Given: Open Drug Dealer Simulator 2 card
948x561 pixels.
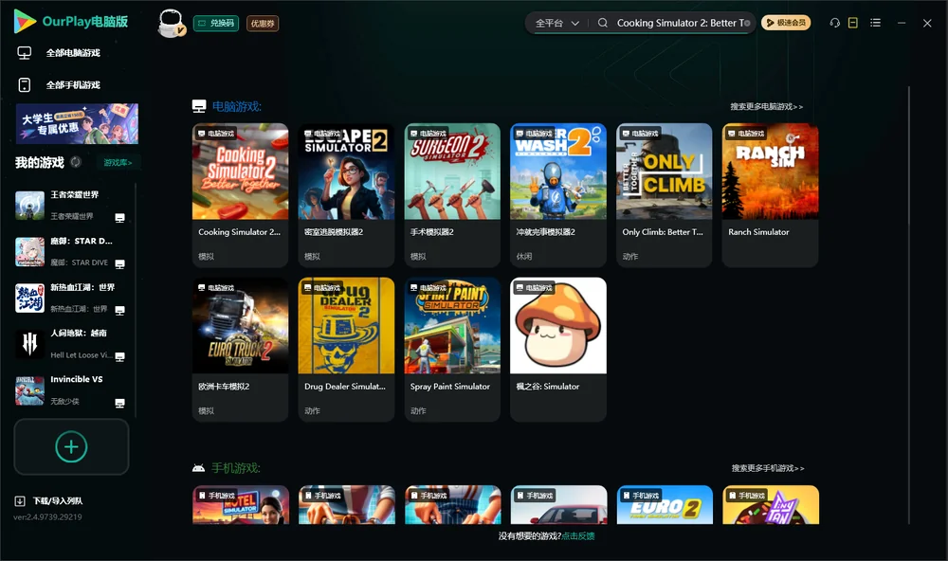Looking at the screenshot, I should pos(346,350).
